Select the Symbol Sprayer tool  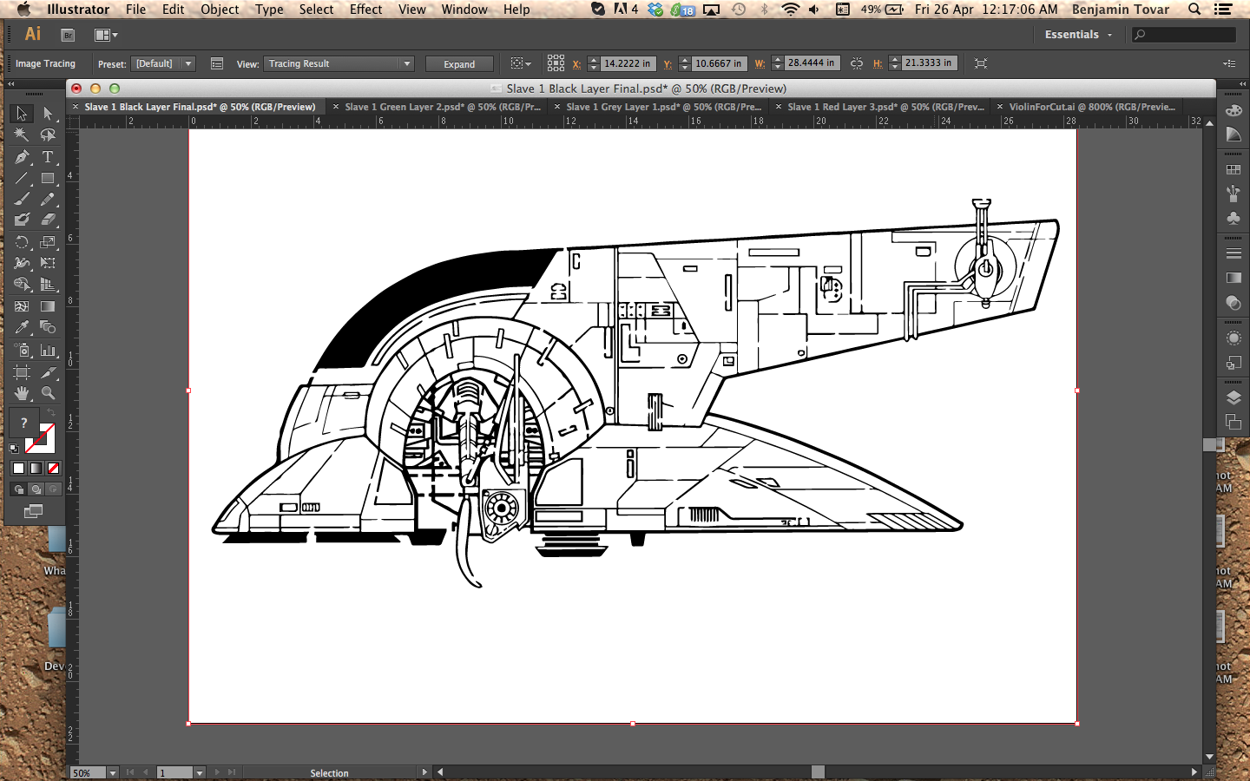[x=22, y=350]
